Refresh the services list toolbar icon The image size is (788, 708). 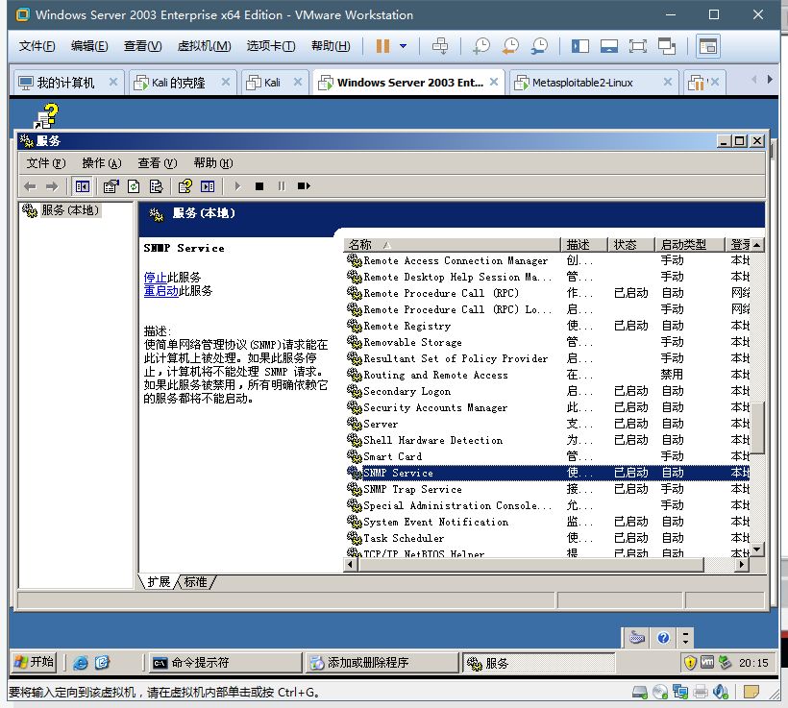pyautogui.click(x=134, y=186)
